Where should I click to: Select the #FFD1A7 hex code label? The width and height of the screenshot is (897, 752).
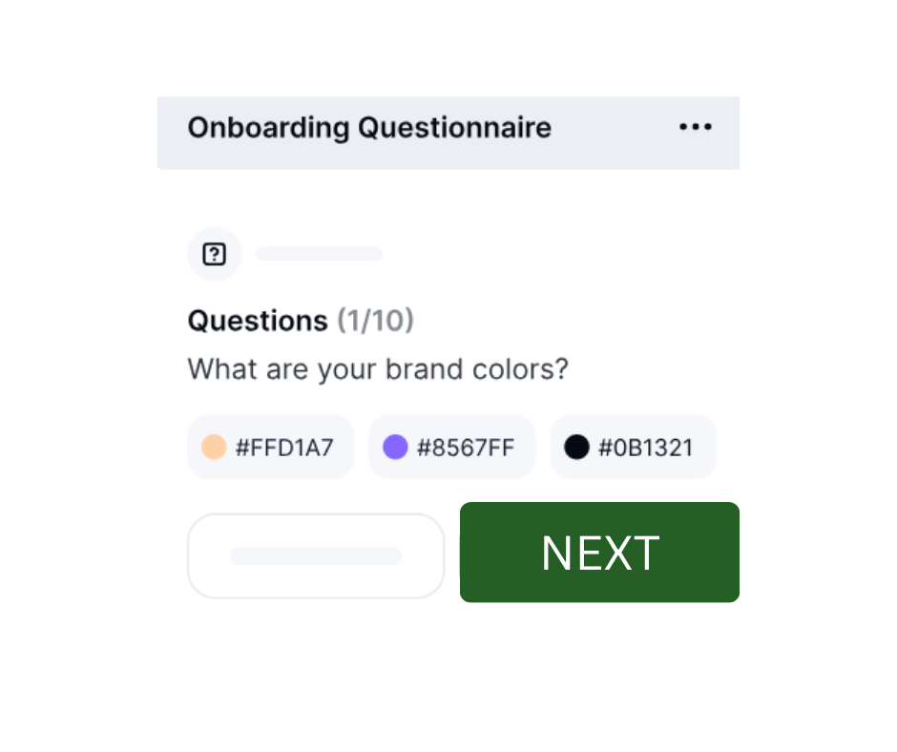(284, 448)
